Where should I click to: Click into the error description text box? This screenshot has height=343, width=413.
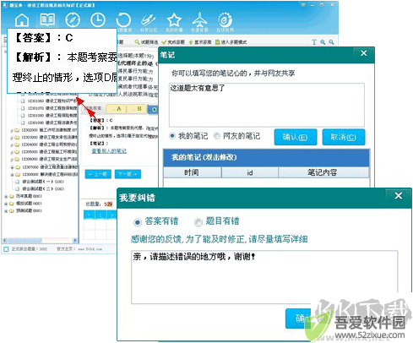264,277
